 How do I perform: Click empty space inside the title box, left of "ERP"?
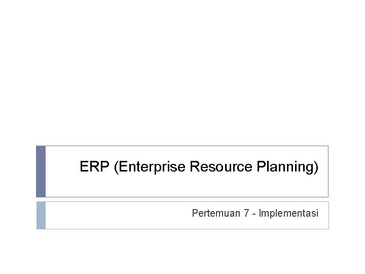(61, 172)
